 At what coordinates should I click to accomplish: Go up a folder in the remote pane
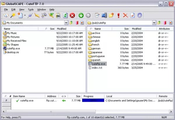pyautogui.click(x=159, y=23)
